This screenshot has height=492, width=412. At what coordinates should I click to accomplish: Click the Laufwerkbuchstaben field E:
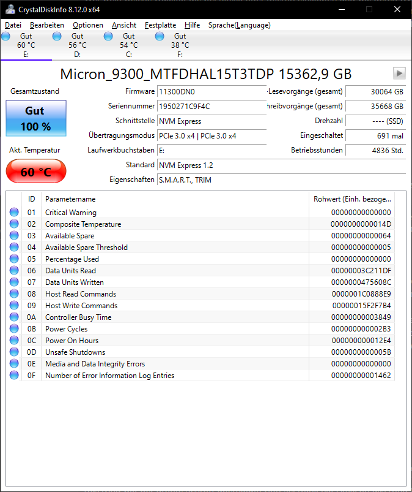point(212,151)
